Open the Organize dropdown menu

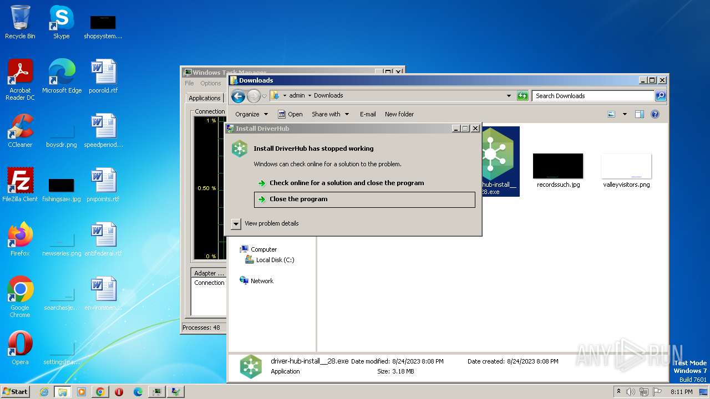tap(251, 114)
